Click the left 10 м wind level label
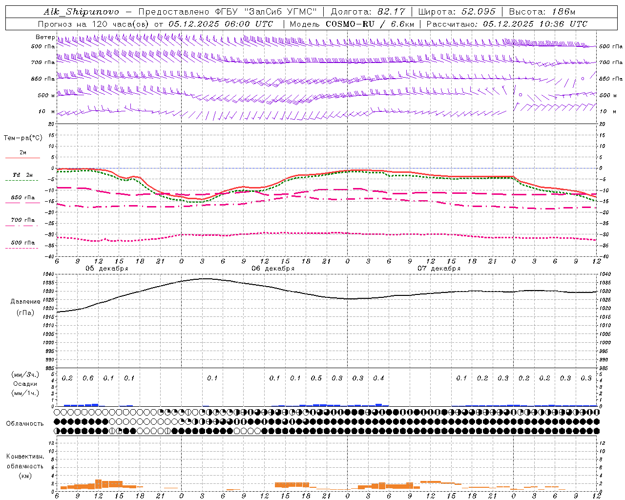 (x=47, y=111)
